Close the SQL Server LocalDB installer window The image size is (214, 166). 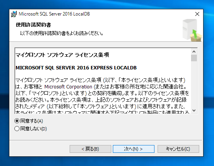[x=197, y=14]
